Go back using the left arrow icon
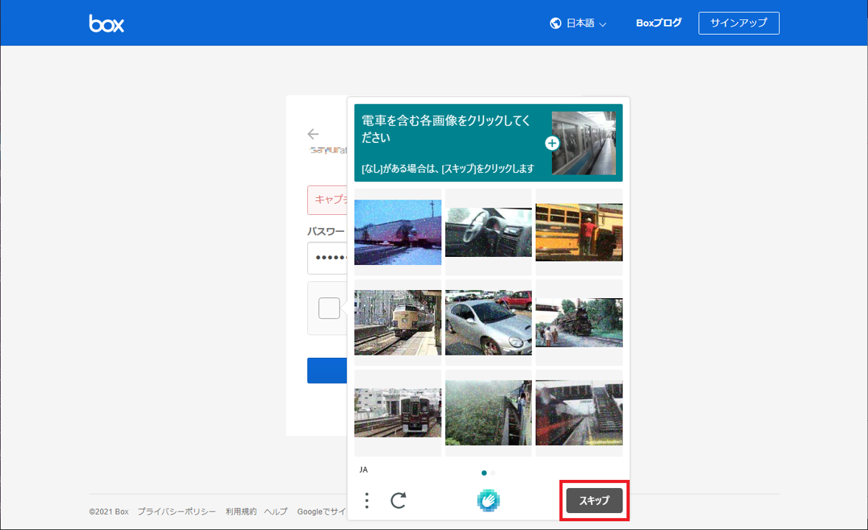 pos(313,134)
